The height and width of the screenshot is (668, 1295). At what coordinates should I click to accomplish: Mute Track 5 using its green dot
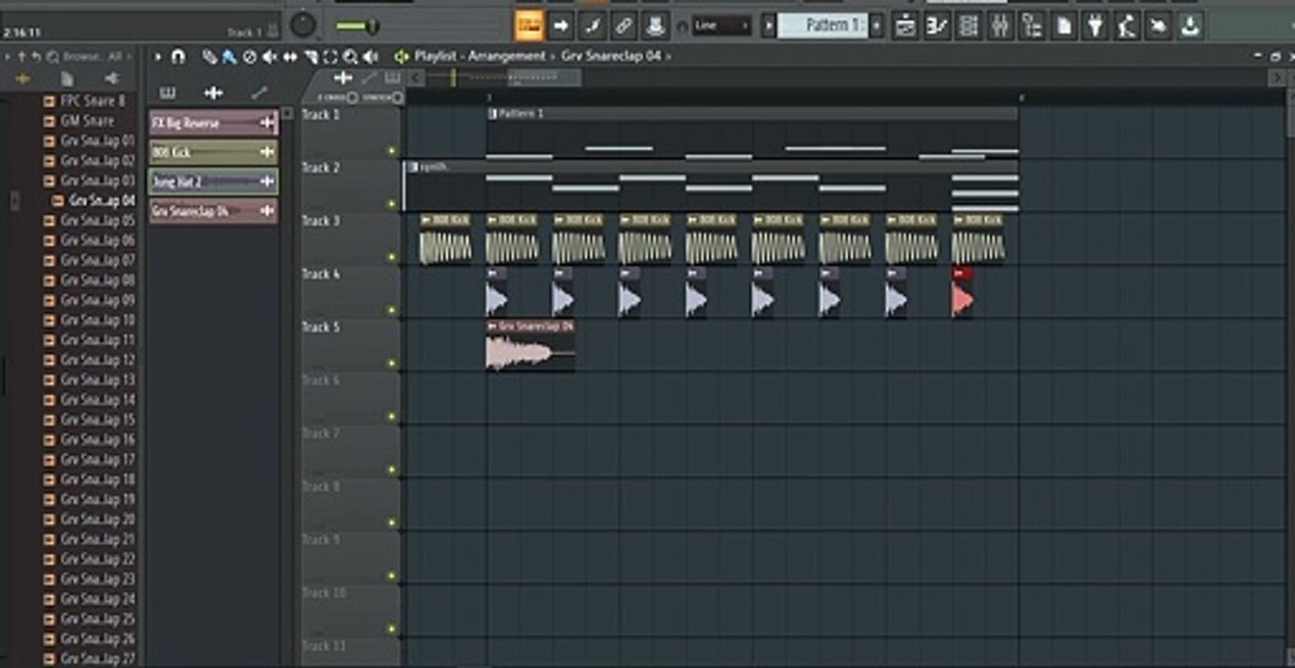392,363
